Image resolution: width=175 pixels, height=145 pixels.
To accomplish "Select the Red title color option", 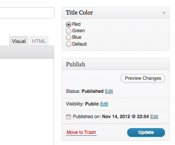I will click(x=69, y=25).
